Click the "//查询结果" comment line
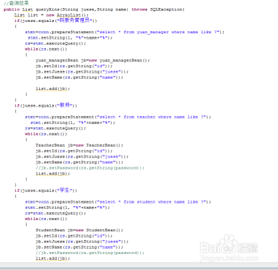 pos(16,3)
